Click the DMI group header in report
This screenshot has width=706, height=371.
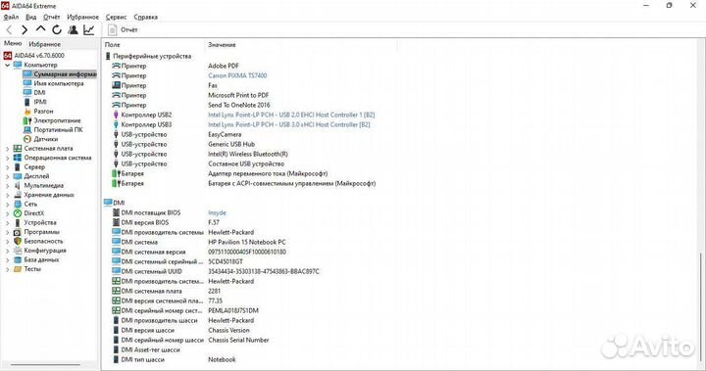click(x=115, y=203)
